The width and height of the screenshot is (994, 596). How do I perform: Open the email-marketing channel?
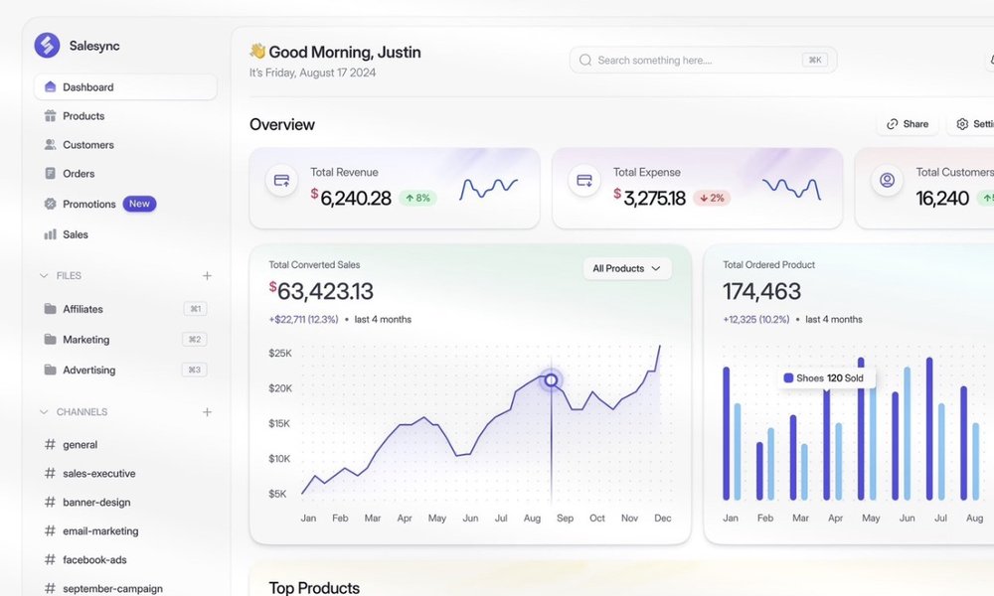(x=100, y=530)
